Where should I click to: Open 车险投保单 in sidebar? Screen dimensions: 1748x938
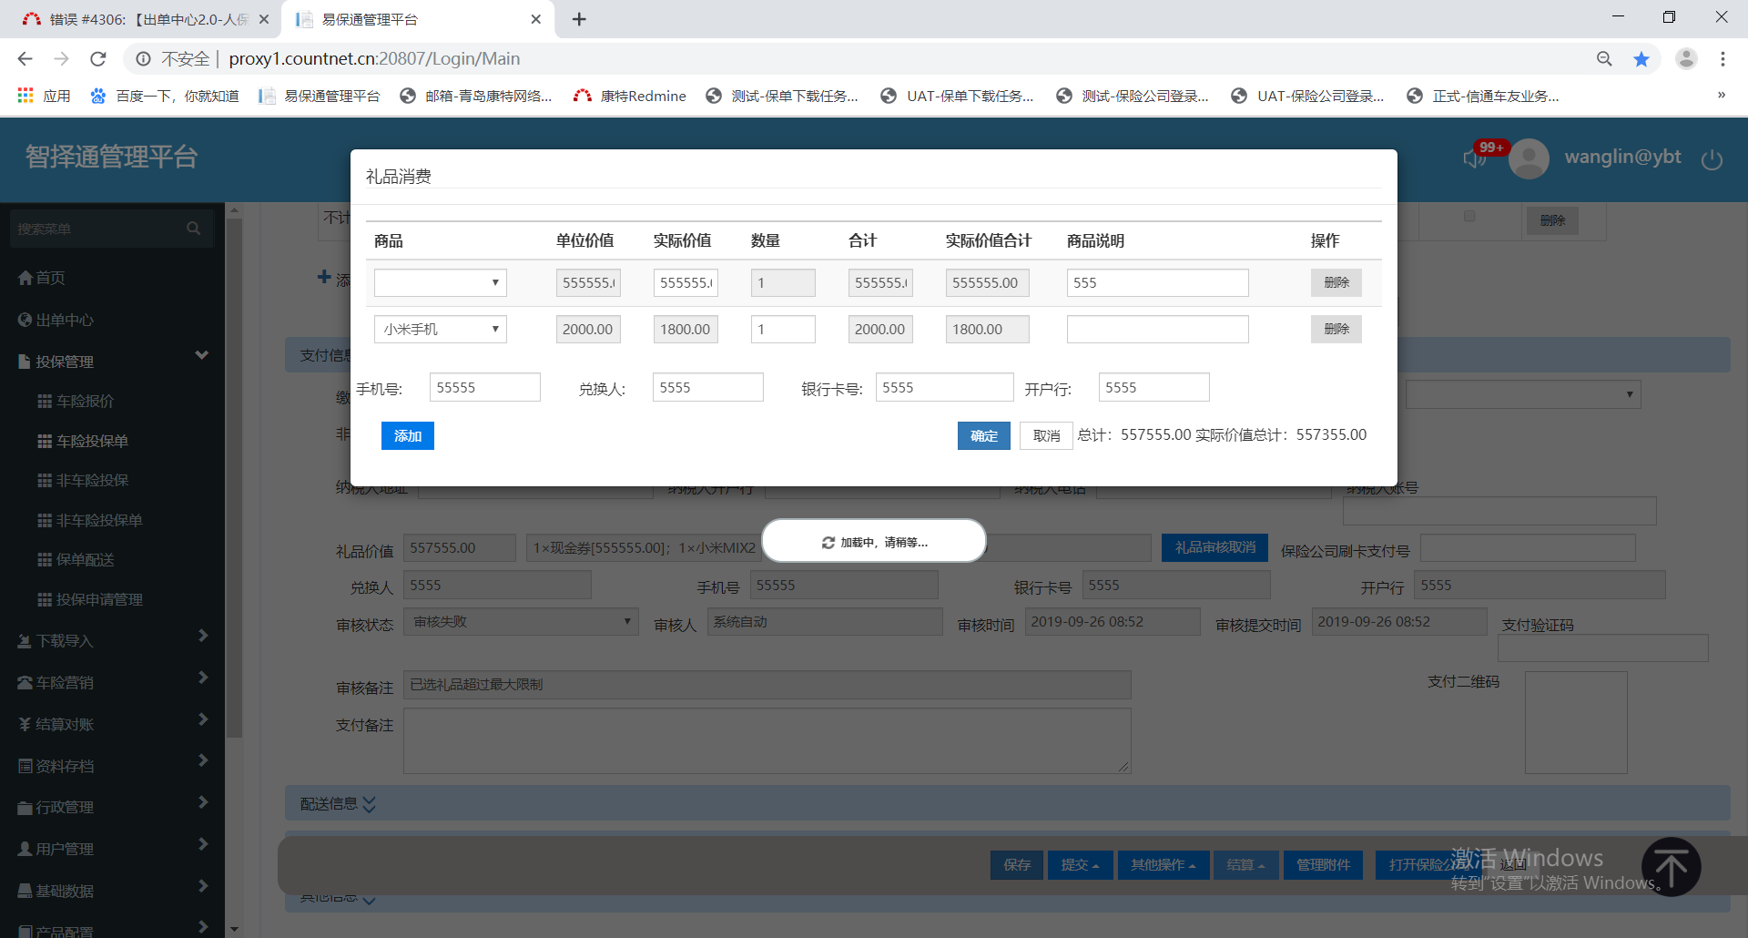coord(92,441)
